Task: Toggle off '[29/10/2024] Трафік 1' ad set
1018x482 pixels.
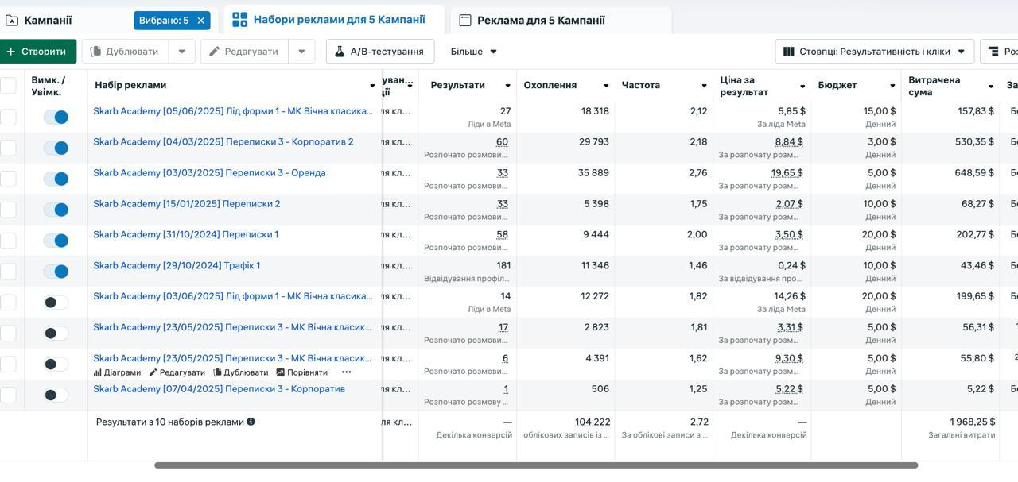Action: coord(56,272)
